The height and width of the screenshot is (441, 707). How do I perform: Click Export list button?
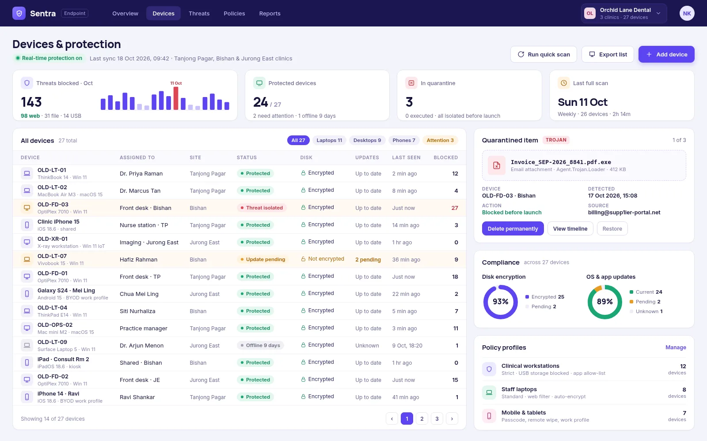(608, 54)
